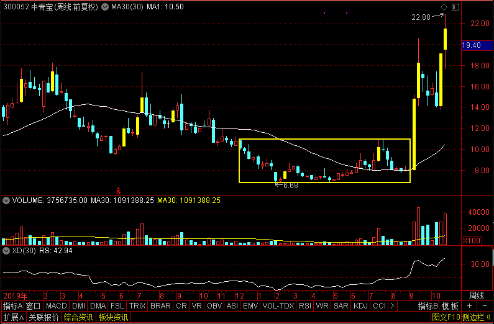This screenshot has width=494, height=324.
Task: Click the yellow MA30: 1091388.25 label
Action: pyautogui.click(x=189, y=200)
